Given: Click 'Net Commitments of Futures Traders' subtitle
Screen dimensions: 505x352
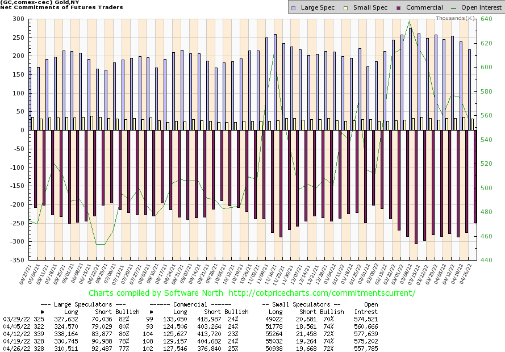Looking at the screenshot, I should tap(61, 7).
